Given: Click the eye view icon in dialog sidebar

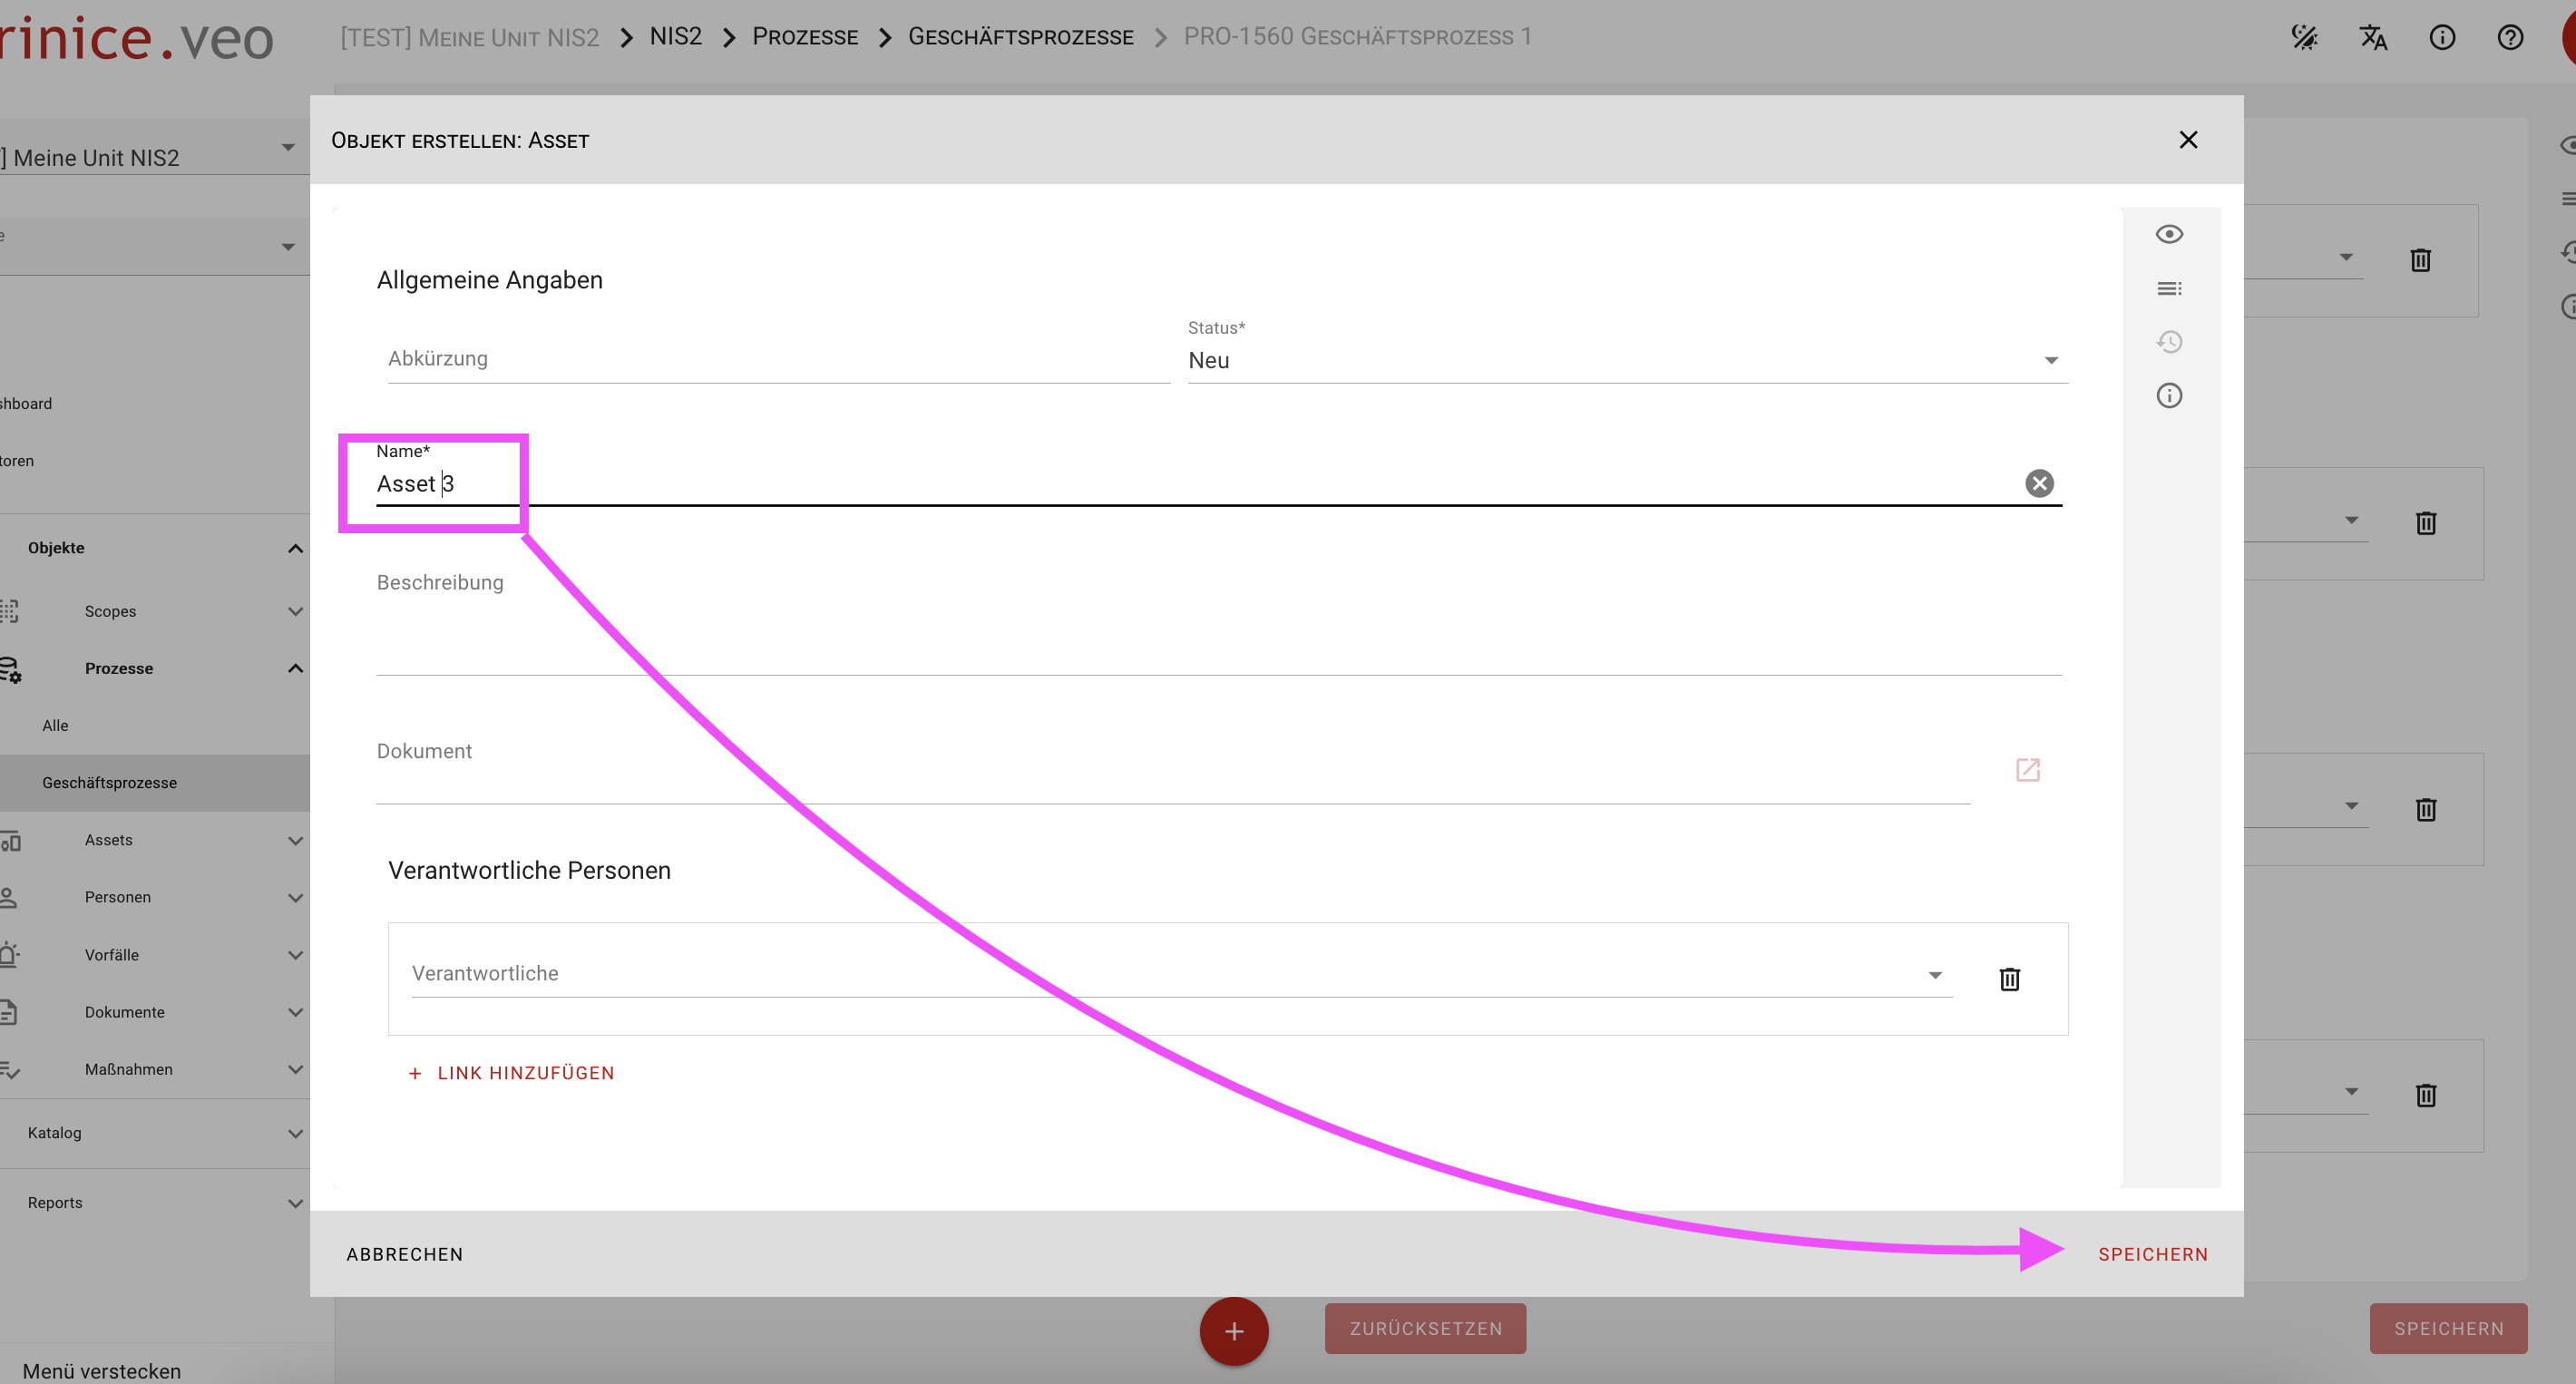Looking at the screenshot, I should click(2168, 234).
